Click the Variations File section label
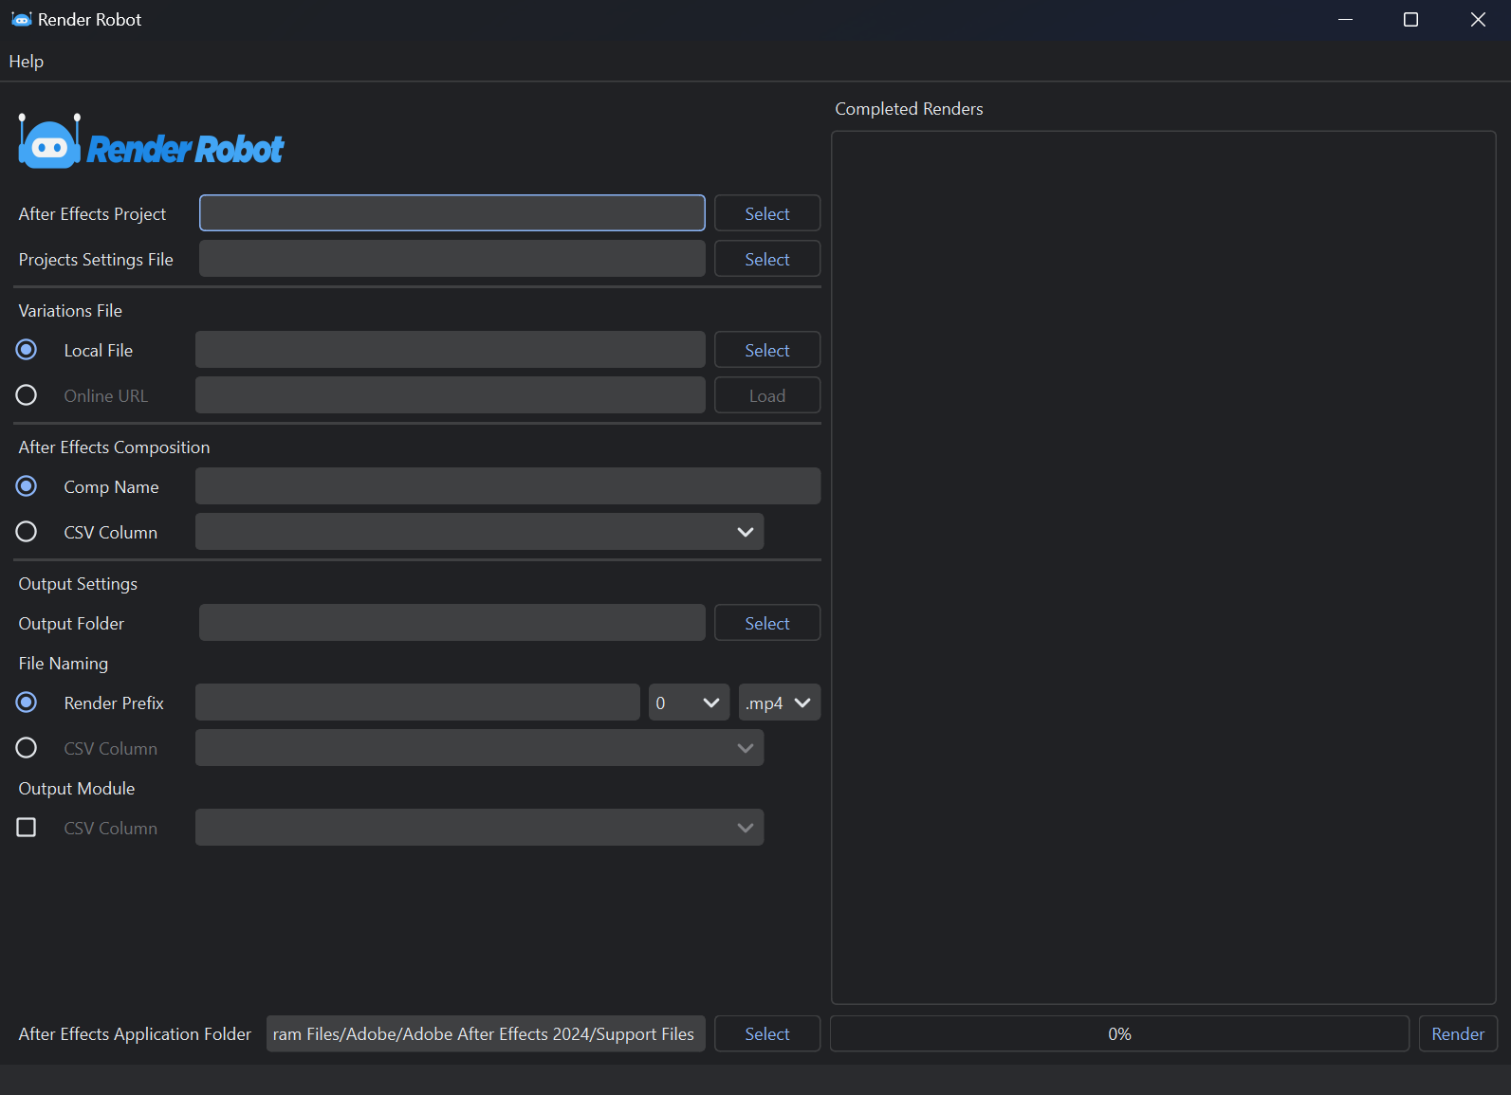1511x1095 pixels. click(70, 311)
